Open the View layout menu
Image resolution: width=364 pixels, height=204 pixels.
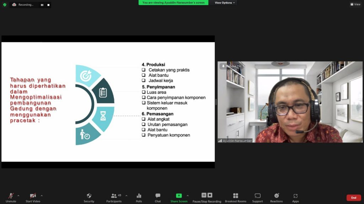(x=355, y=4)
